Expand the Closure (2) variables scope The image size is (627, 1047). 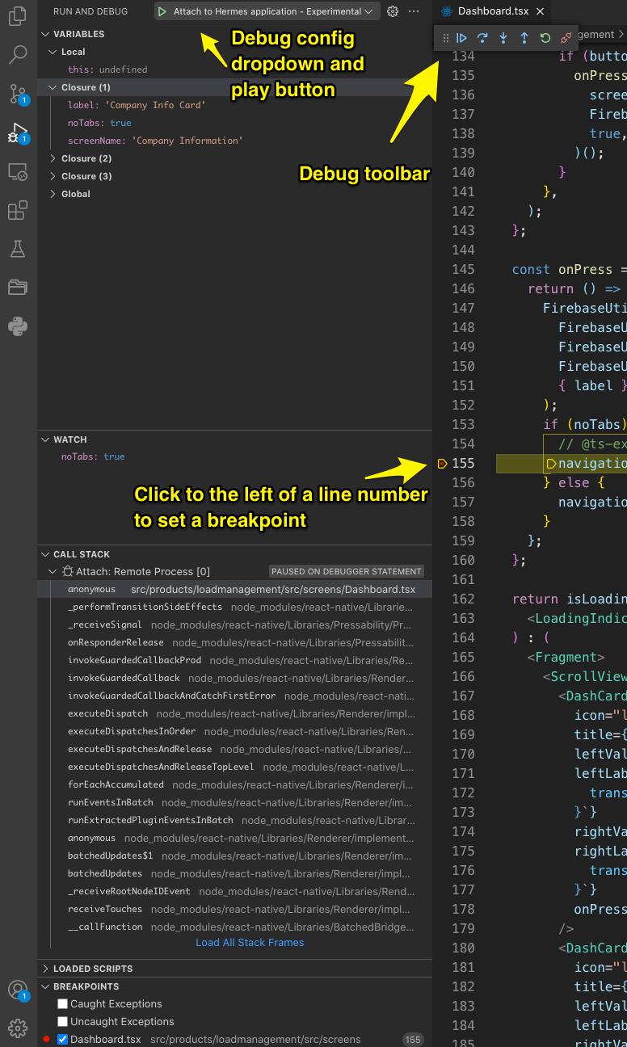click(86, 158)
